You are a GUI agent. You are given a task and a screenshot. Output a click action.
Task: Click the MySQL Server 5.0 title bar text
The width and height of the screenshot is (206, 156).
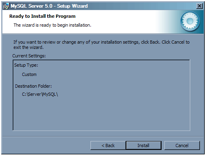point(49,6)
